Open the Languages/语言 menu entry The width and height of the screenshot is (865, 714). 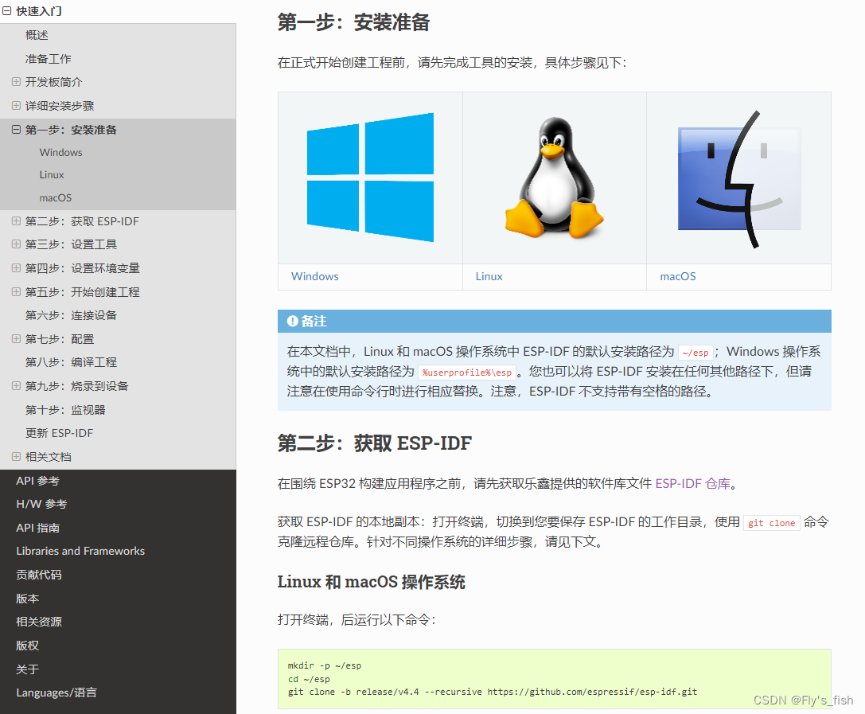pyautogui.click(x=56, y=693)
